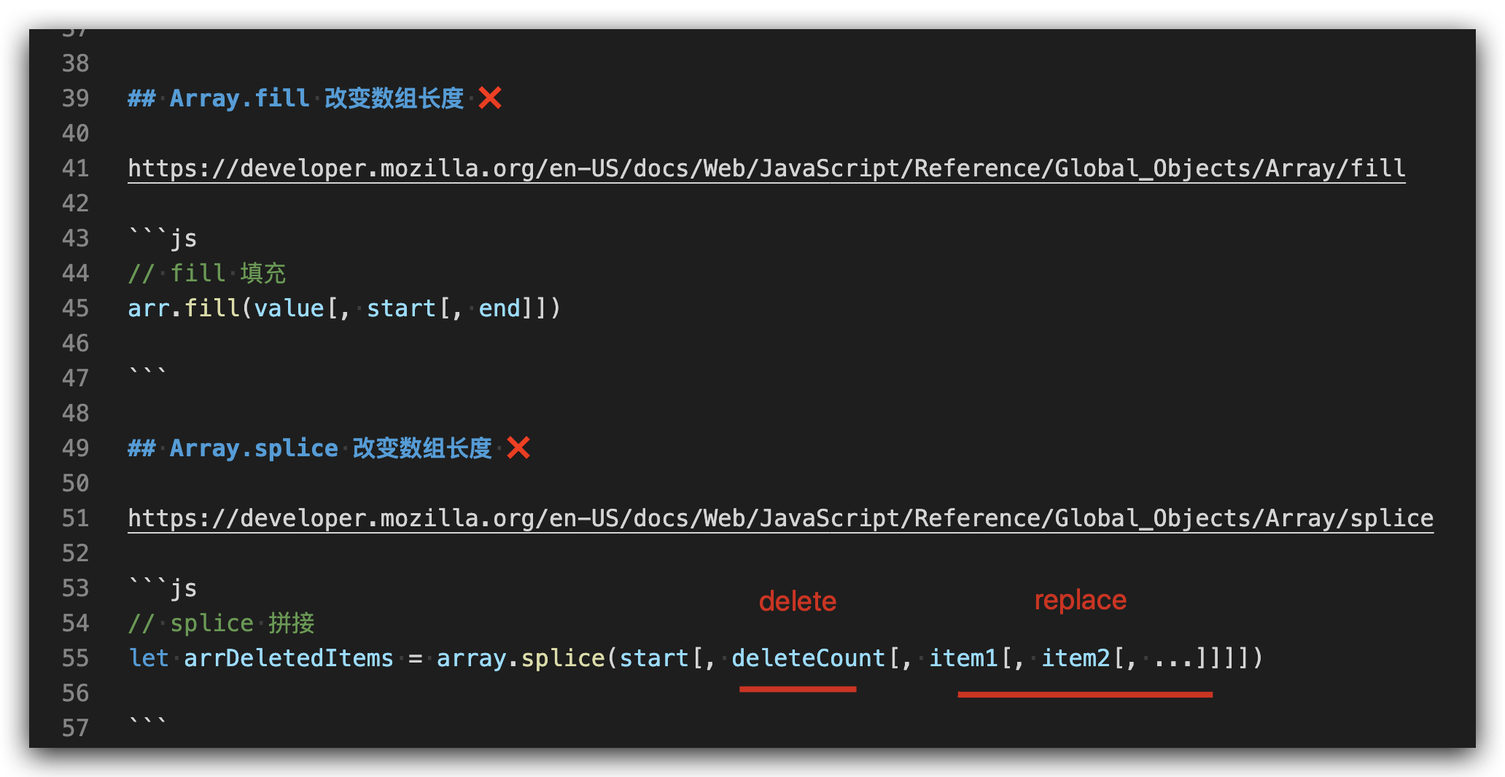Click the 'deleteCount' parameter
The image size is (1505, 777).
point(808,658)
